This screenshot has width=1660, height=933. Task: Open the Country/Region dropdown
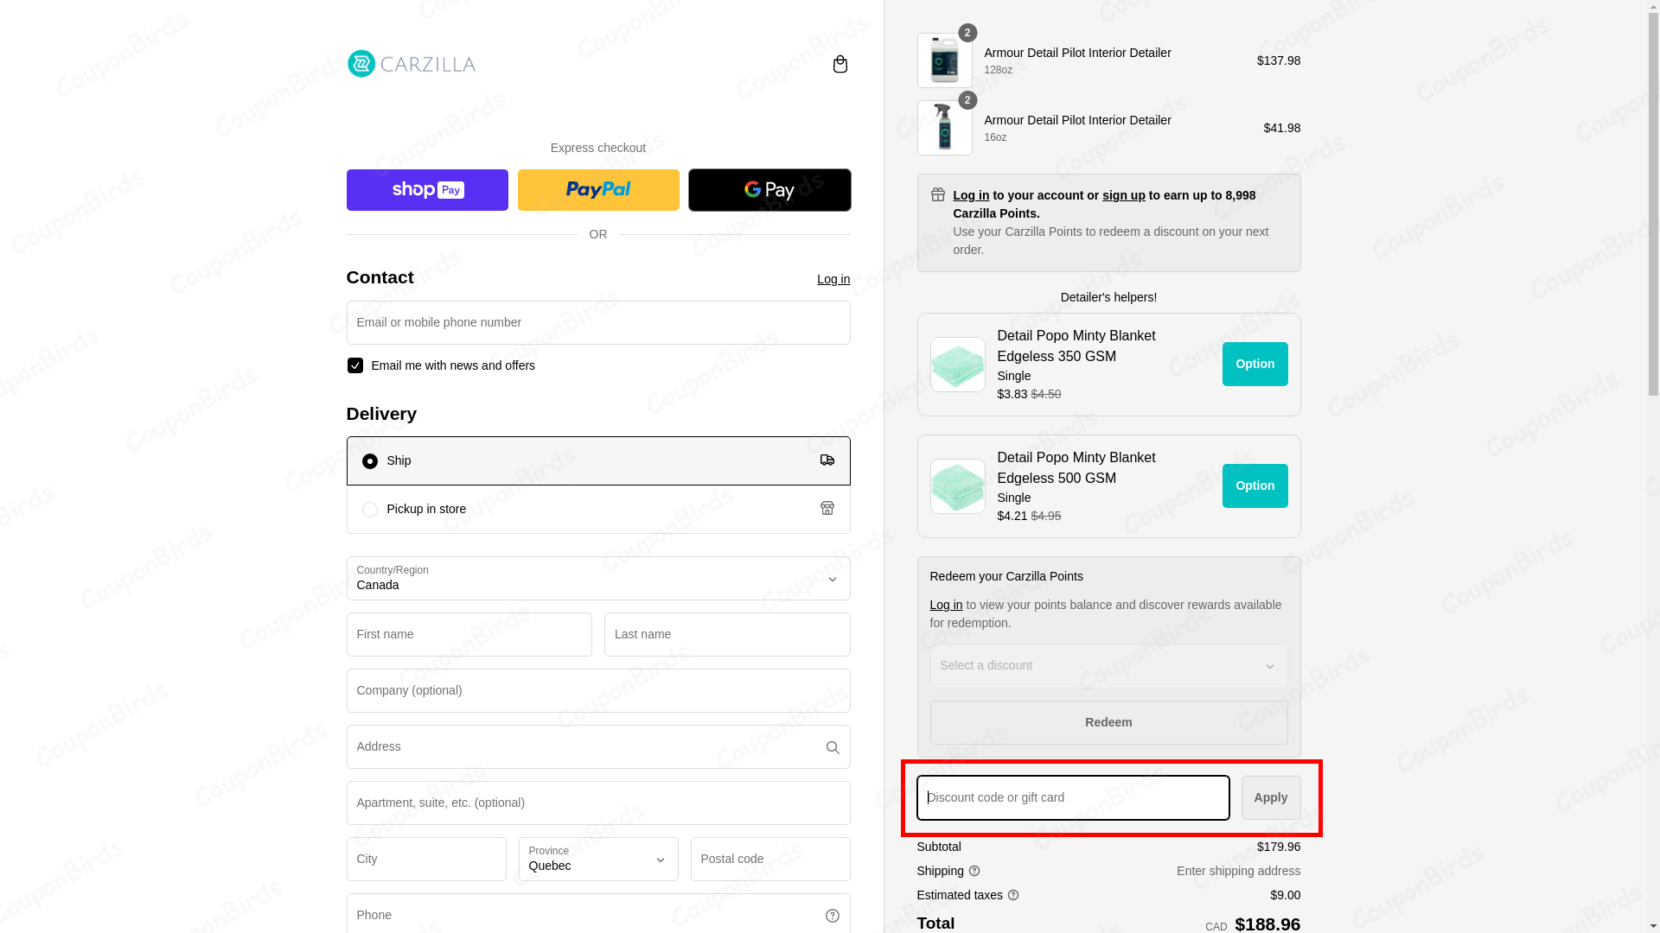pos(597,579)
